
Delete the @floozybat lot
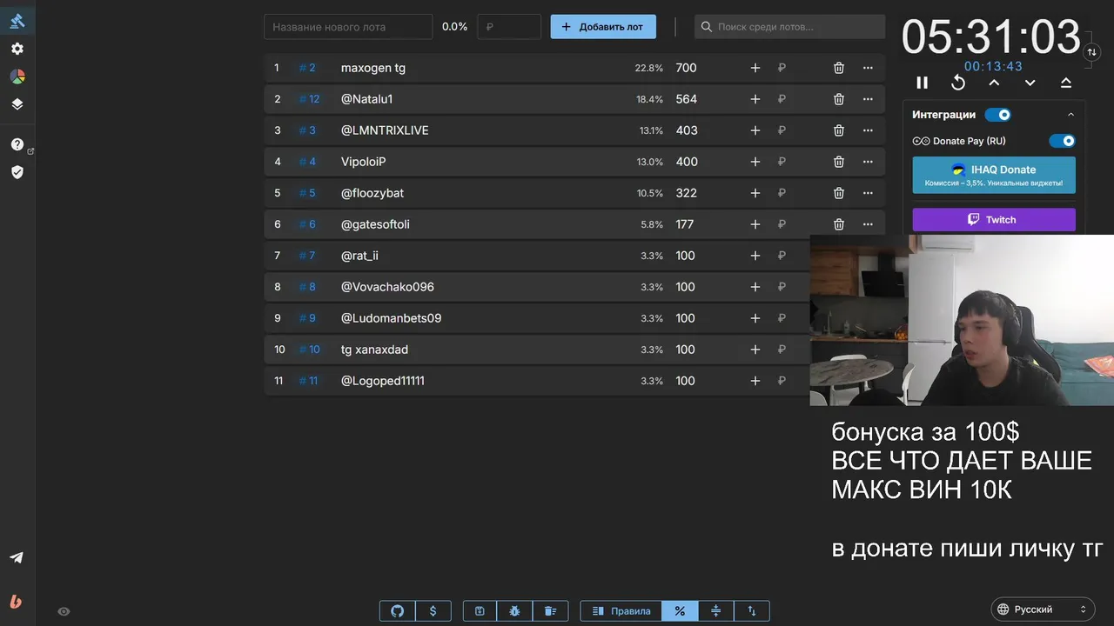tap(839, 193)
